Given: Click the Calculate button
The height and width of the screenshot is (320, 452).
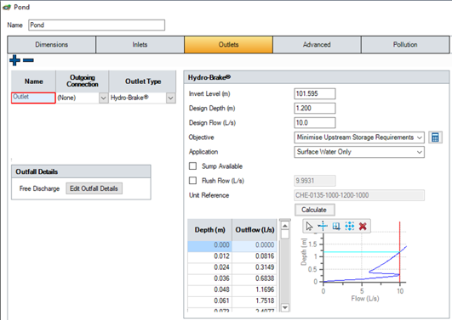Looking at the screenshot, I should 314,210.
